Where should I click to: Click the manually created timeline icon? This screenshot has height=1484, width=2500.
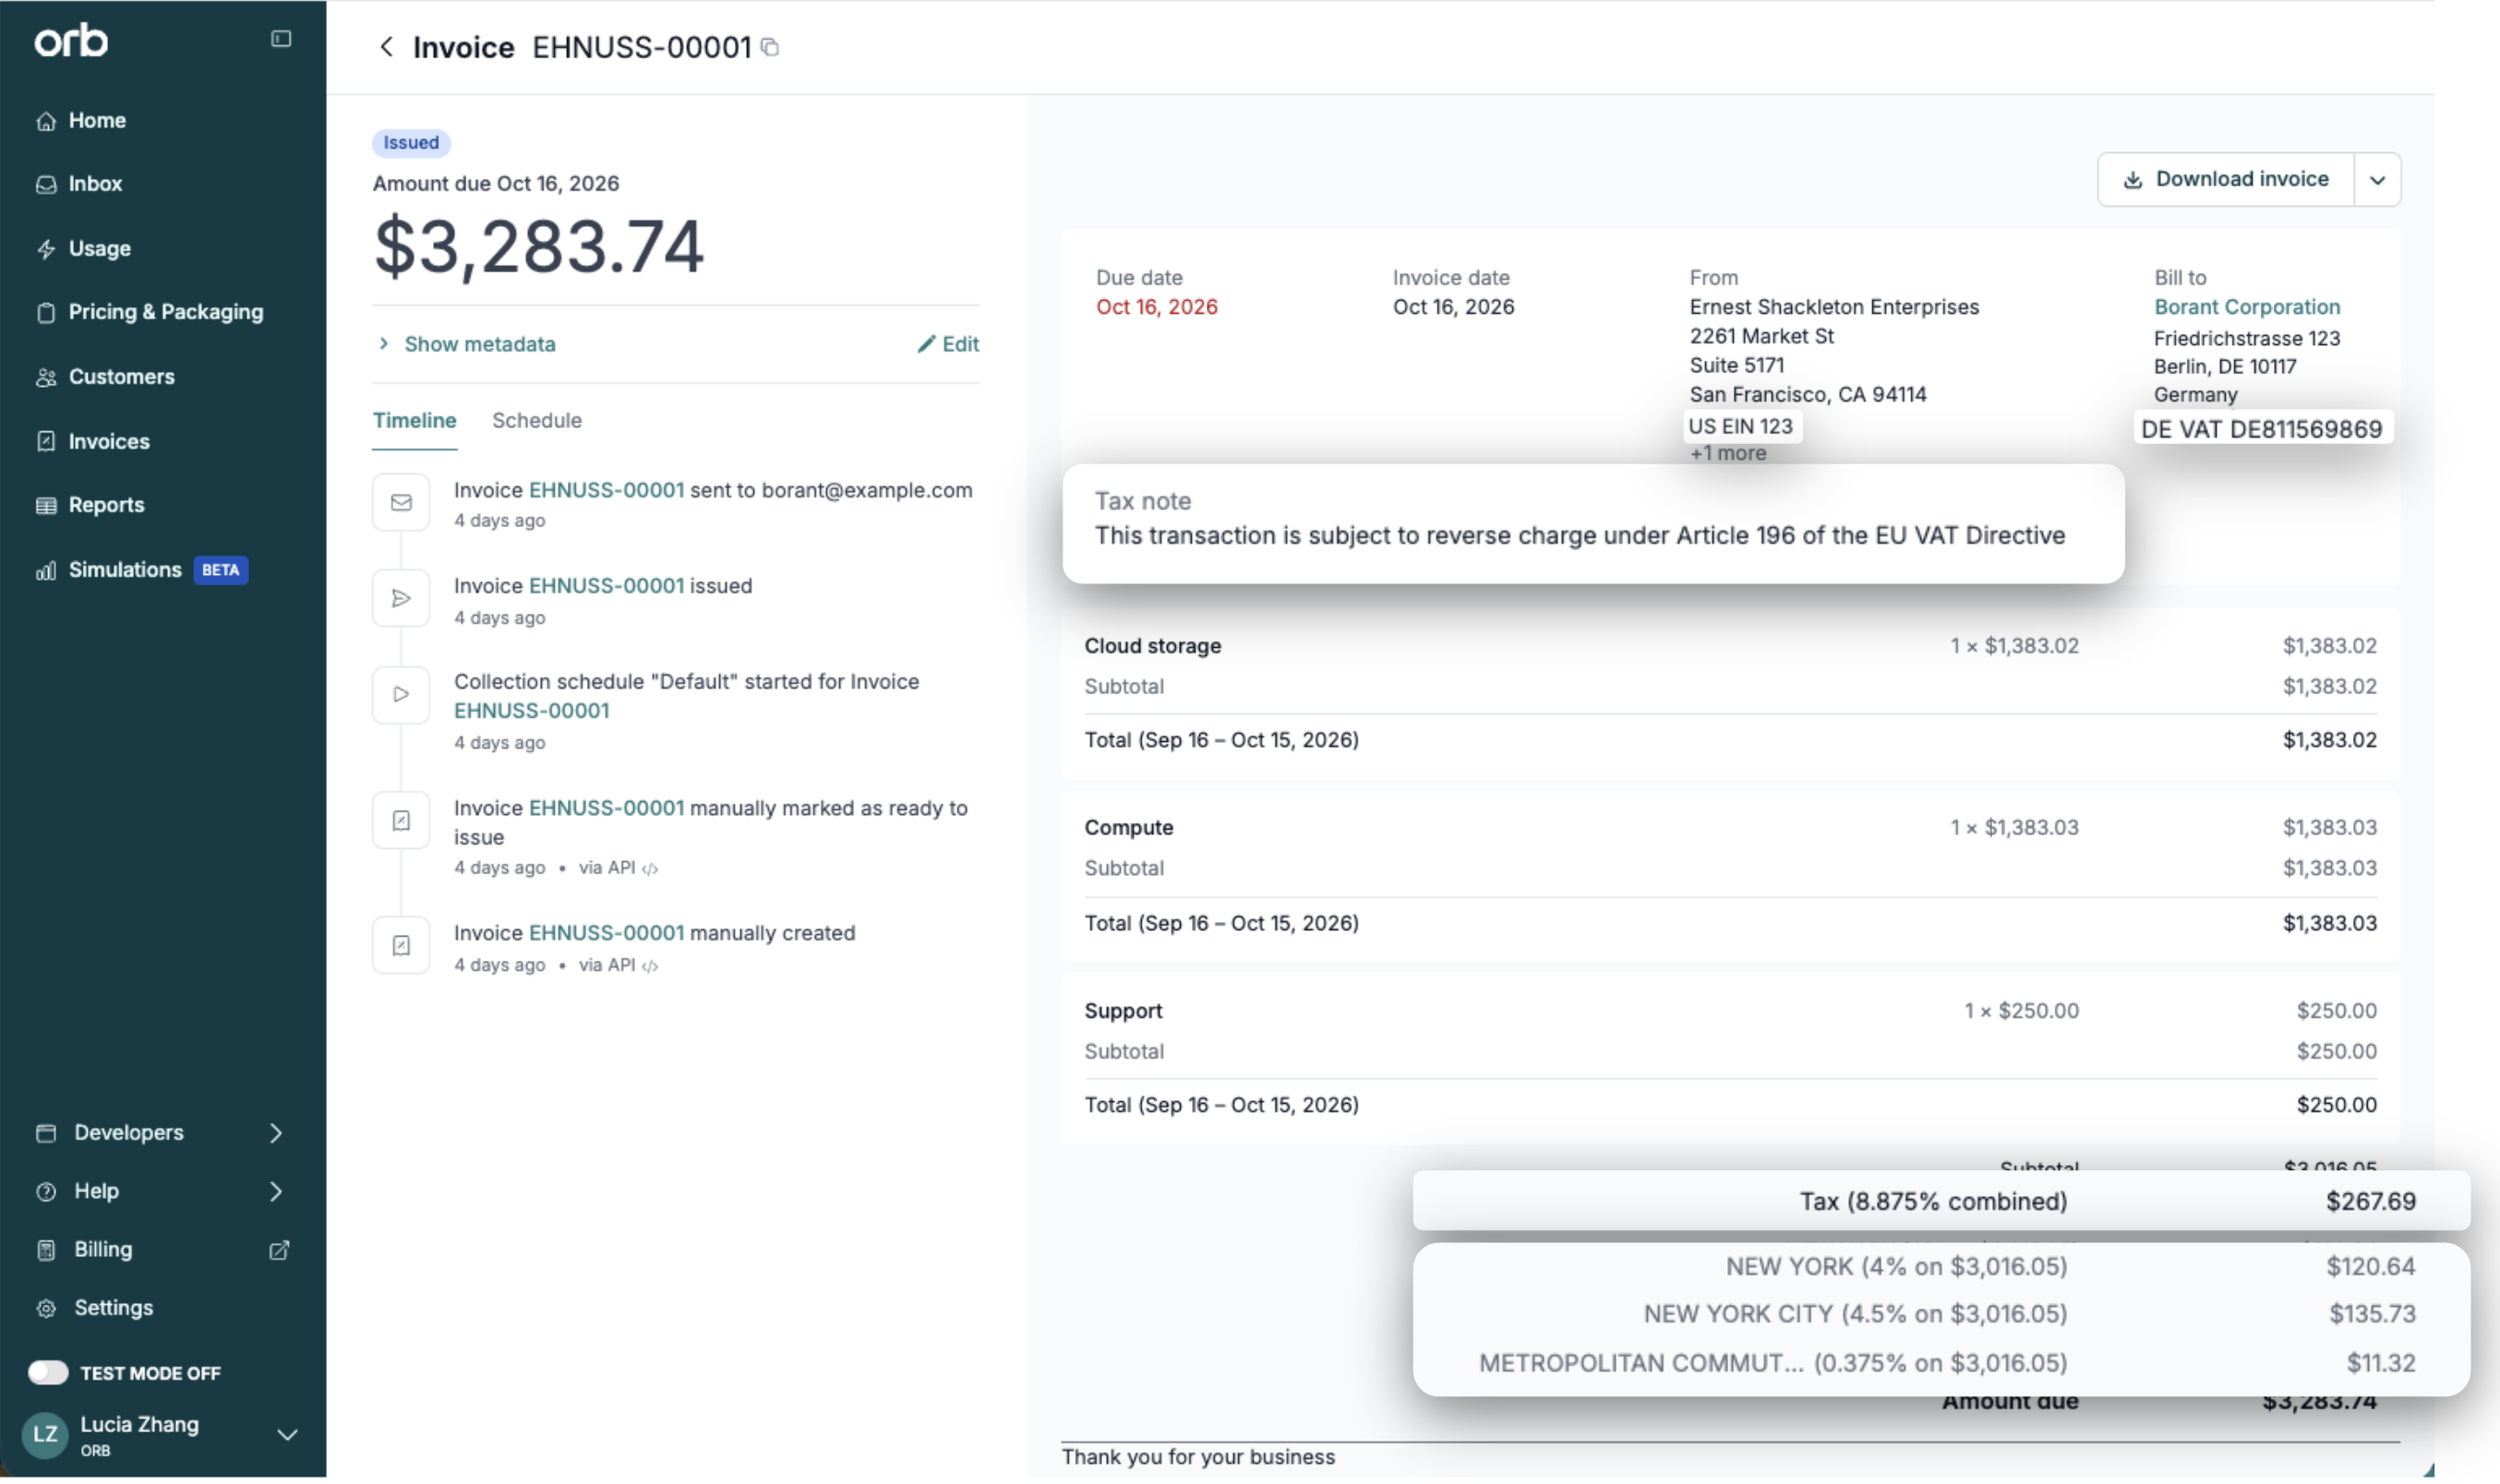401,946
